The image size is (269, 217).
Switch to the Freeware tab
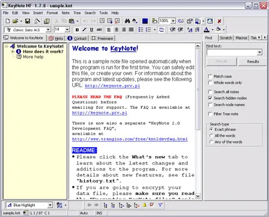point(102,38)
